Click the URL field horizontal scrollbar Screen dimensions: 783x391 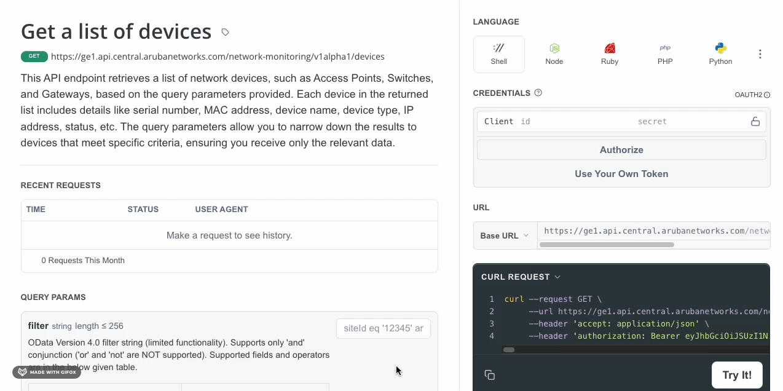[607, 245]
